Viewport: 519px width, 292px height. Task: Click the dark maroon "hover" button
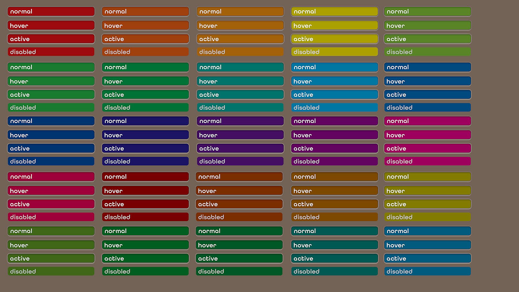(145, 191)
